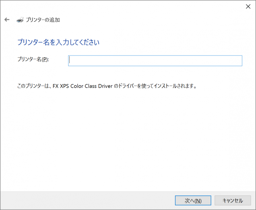Click the FX XPS Color Class Driver text
Screen dimensions: 256x210
pos(79,86)
